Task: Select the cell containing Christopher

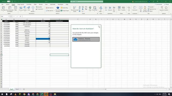Action: (27, 25)
